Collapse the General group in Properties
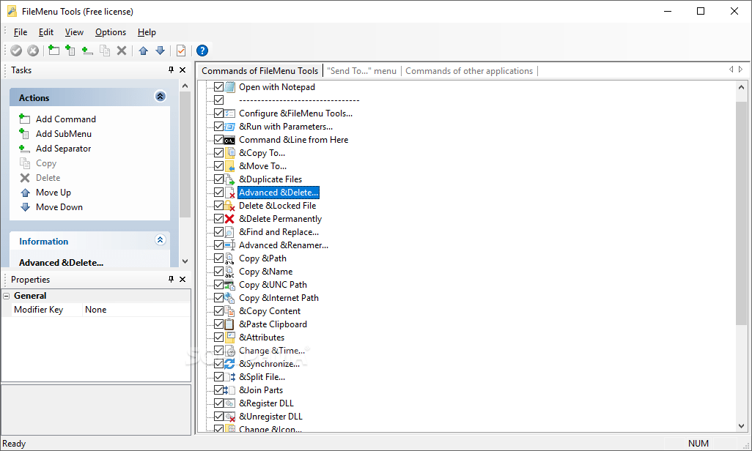 click(x=6, y=295)
